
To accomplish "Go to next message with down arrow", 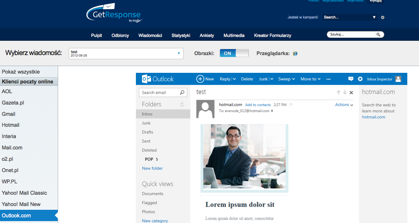I will click(345, 92).
